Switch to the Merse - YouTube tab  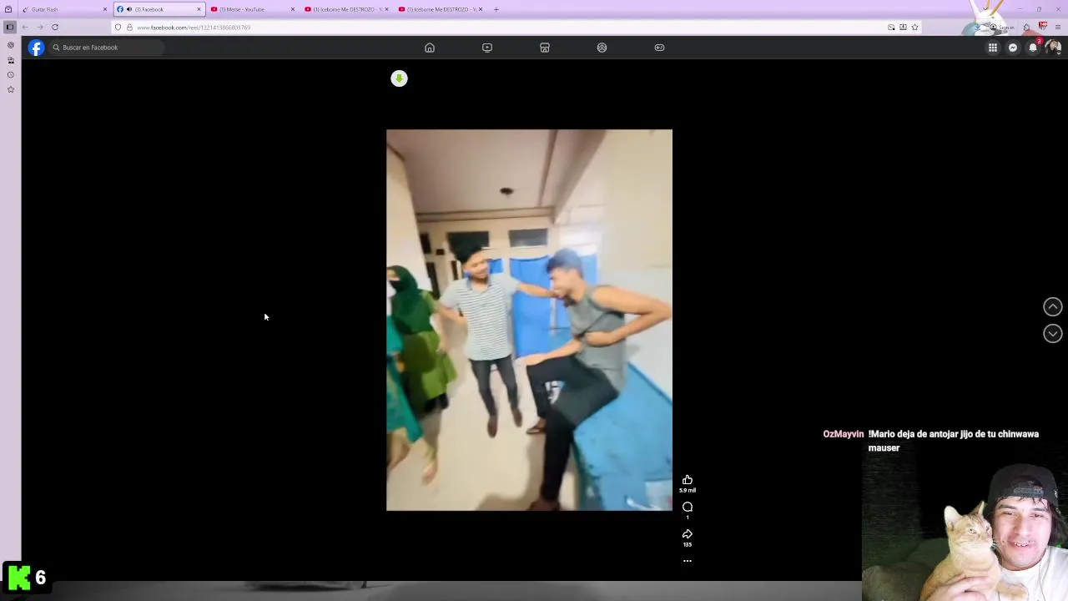click(x=253, y=9)
